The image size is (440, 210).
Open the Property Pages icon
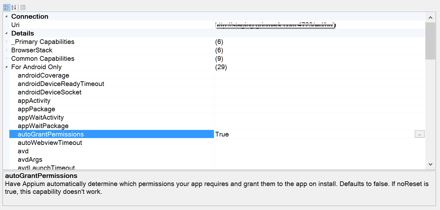23,7
